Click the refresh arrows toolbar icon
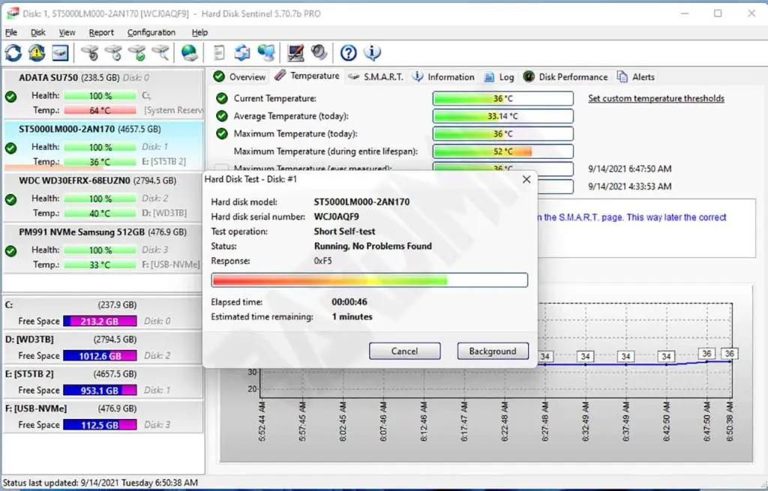 point(13,52)
